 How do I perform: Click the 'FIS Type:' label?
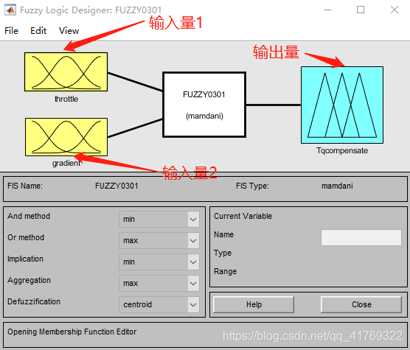pos(252,186)
